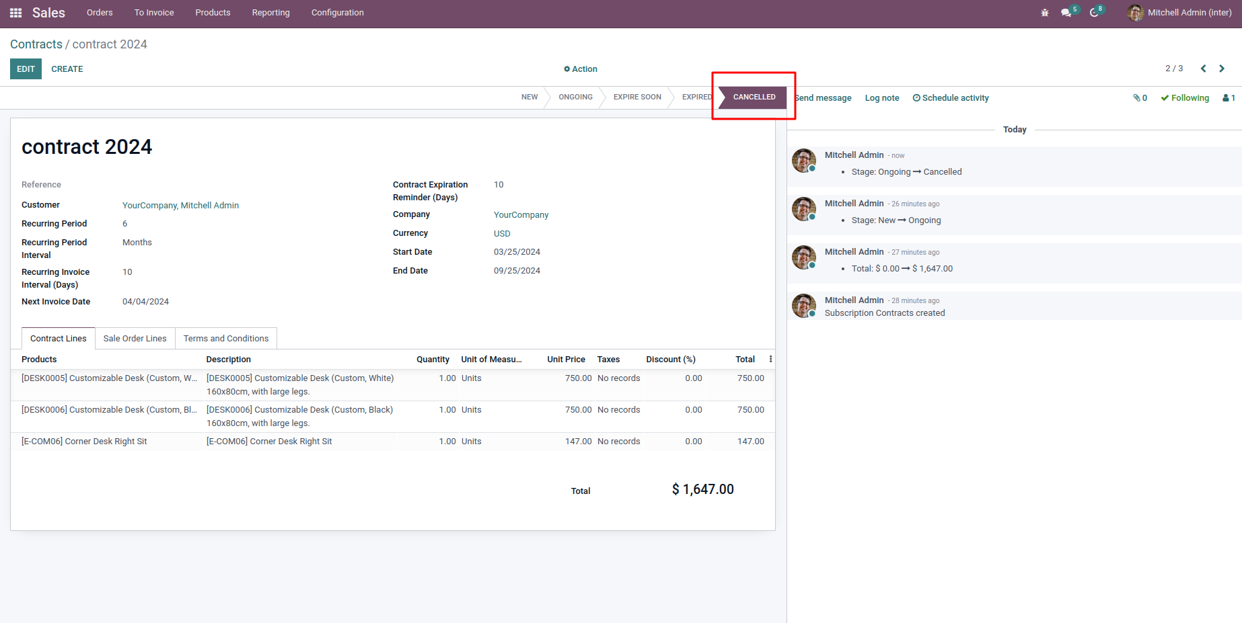
Task: Expand the Reporting menu
Action: [x=270, y=13]
